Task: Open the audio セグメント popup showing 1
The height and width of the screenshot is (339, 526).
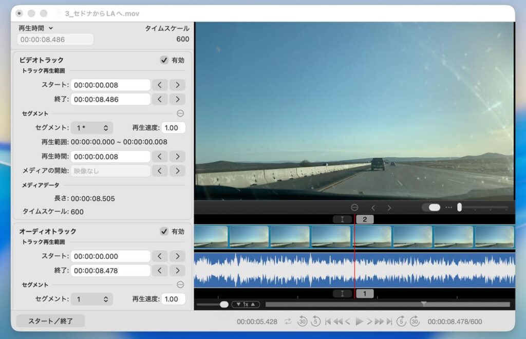Action: point(92,299)
